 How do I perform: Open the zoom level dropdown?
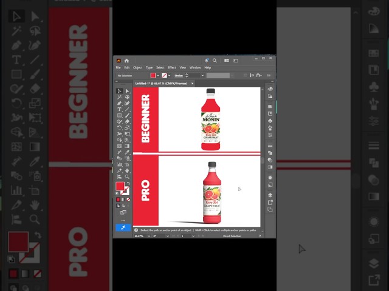point(149,236)
